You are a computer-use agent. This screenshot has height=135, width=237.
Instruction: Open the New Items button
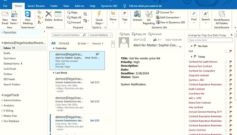pos(14,18)
